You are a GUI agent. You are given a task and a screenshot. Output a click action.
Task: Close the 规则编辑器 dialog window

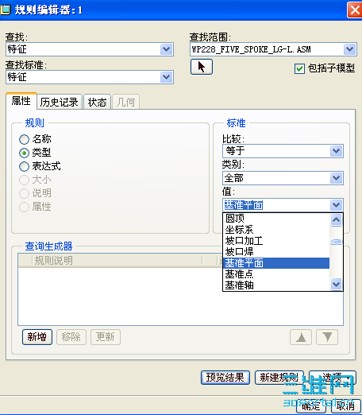pos(355,10)
